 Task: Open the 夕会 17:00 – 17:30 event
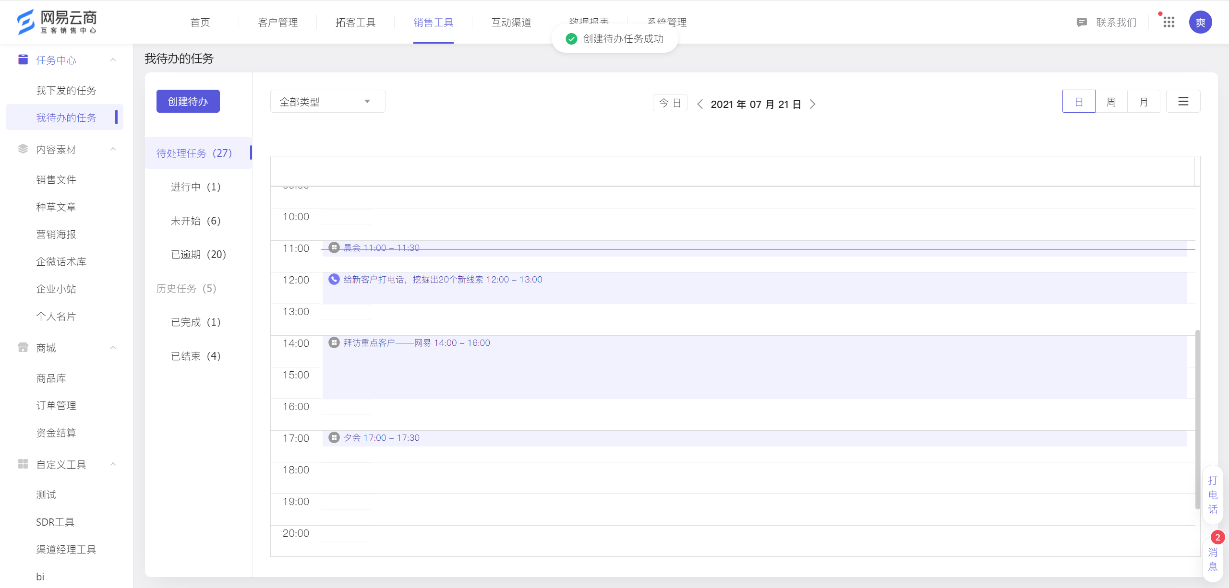click(x=754, y=438)
